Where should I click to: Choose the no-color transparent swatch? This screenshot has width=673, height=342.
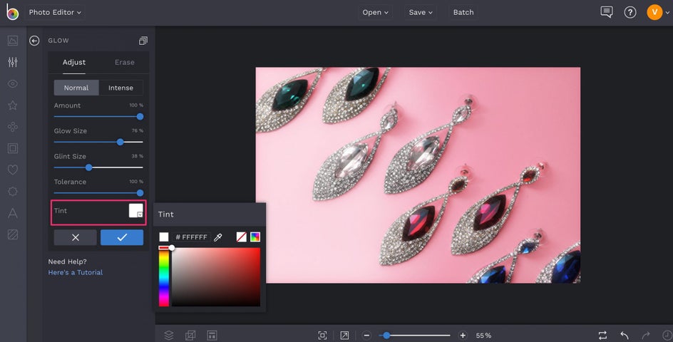pos(242,237)
